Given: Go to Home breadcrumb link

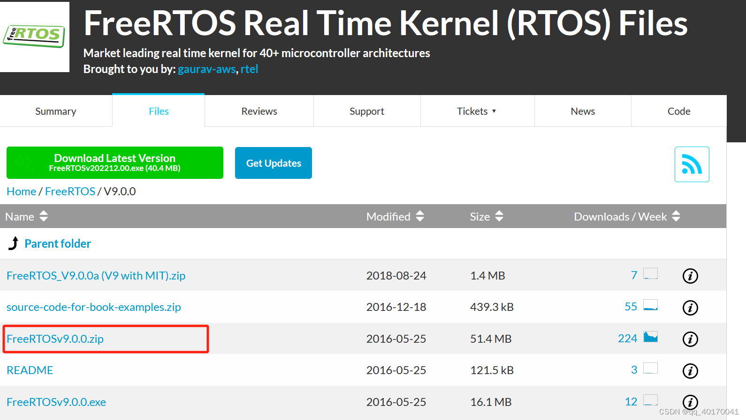Looking at the screenshot, I should [x=21, y=192].
